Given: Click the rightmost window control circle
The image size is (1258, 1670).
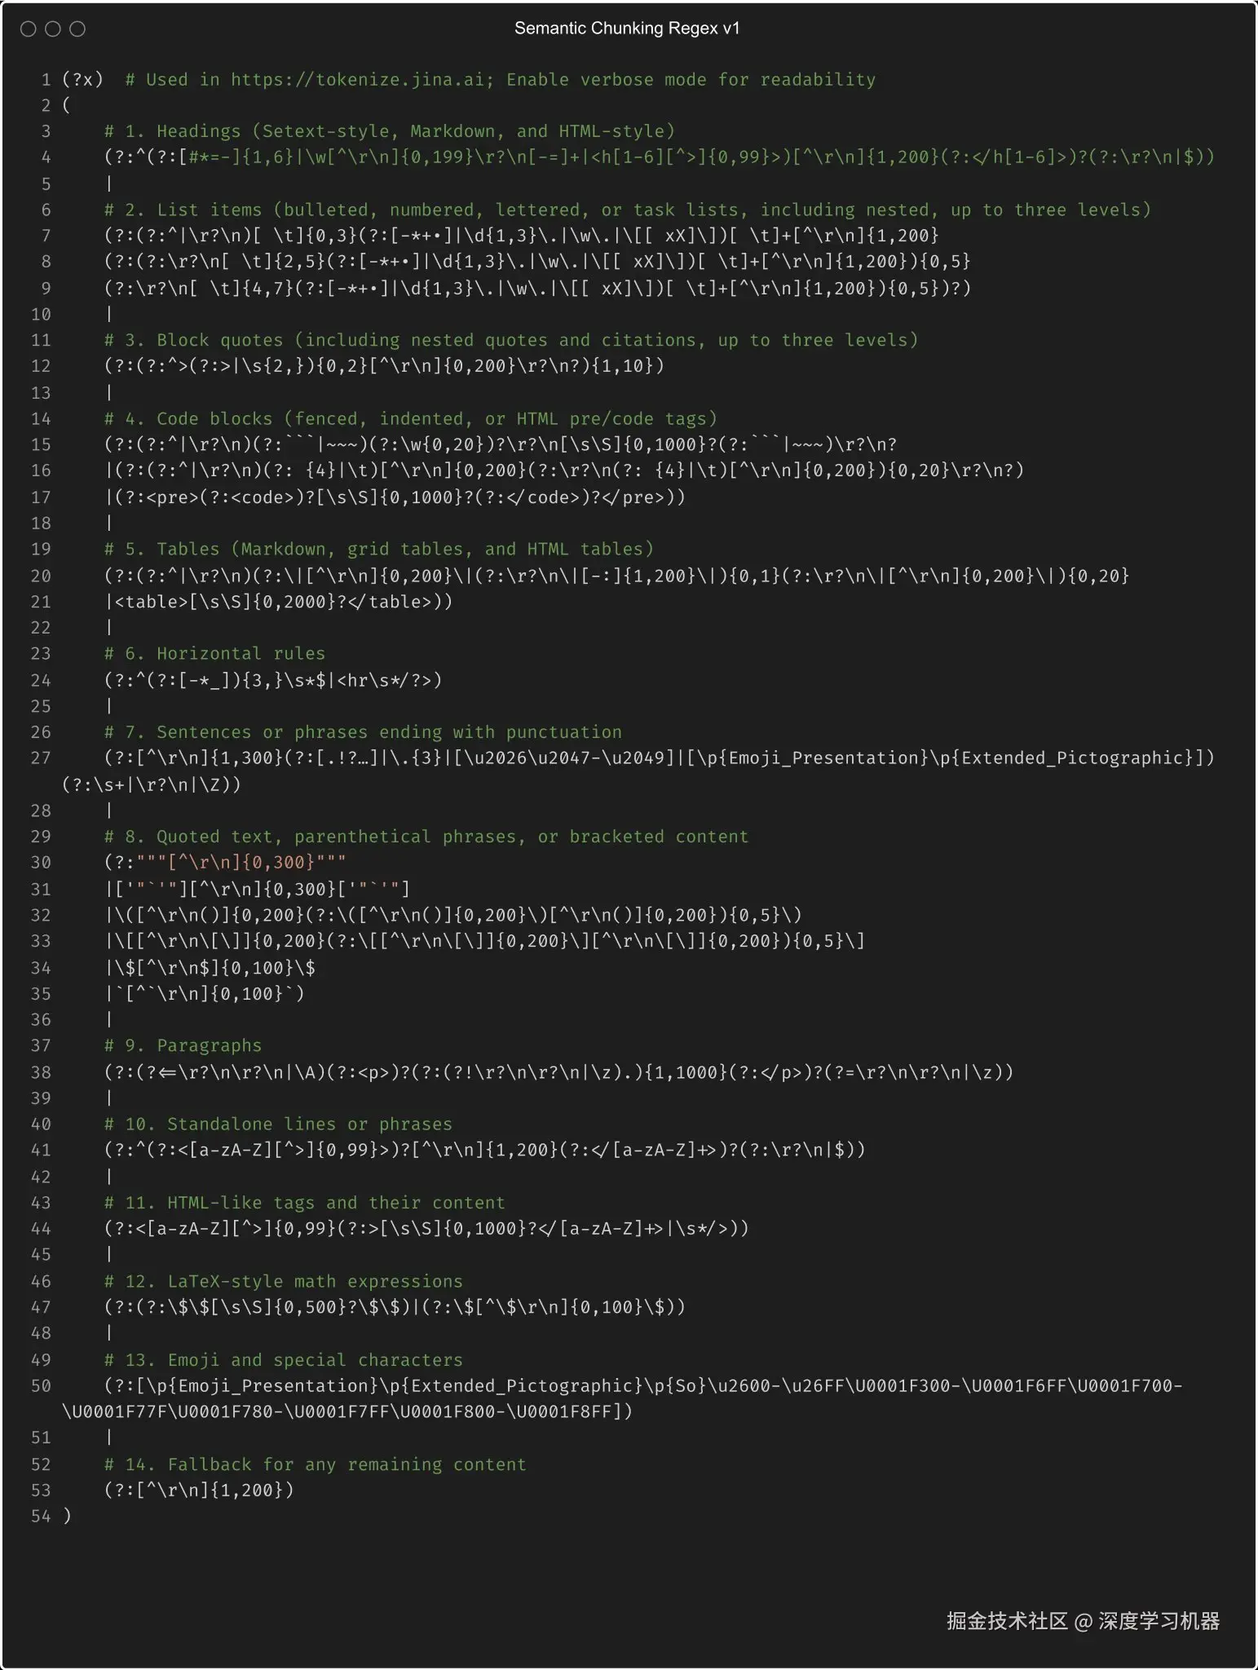Looking at the screenshot, I should [77, 29].
